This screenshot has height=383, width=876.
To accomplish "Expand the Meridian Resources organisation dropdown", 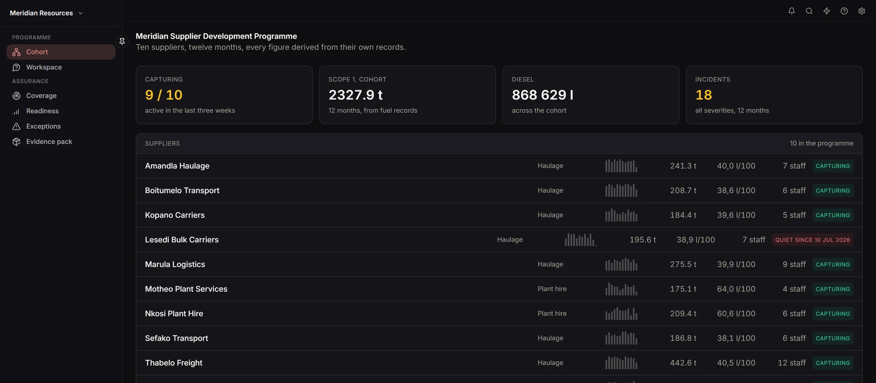I will [46, 13].
